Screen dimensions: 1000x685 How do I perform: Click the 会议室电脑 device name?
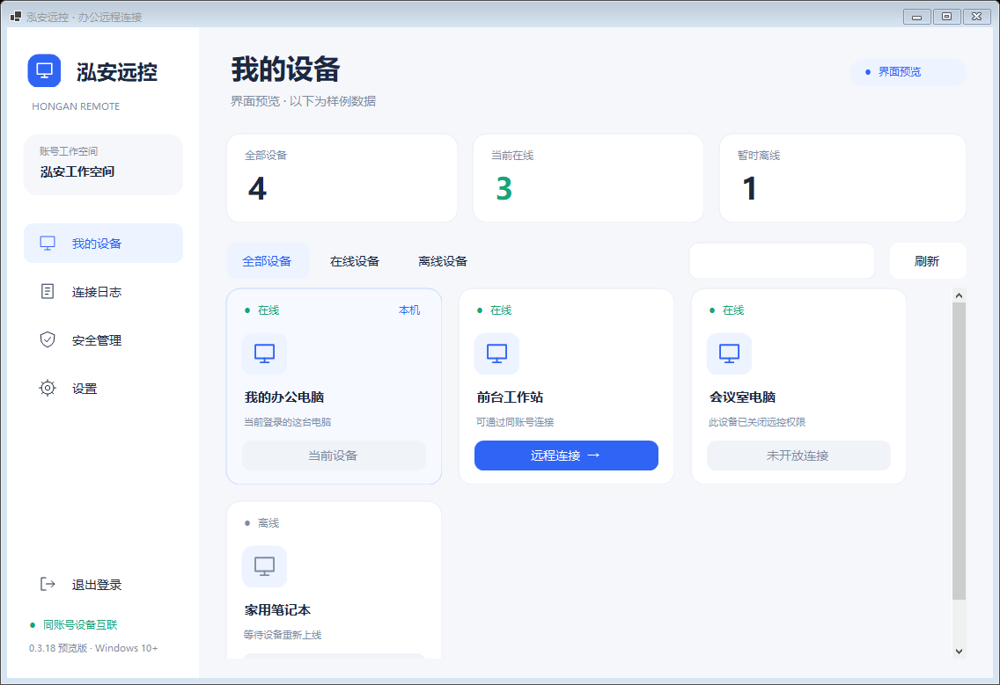click(742, 397)
